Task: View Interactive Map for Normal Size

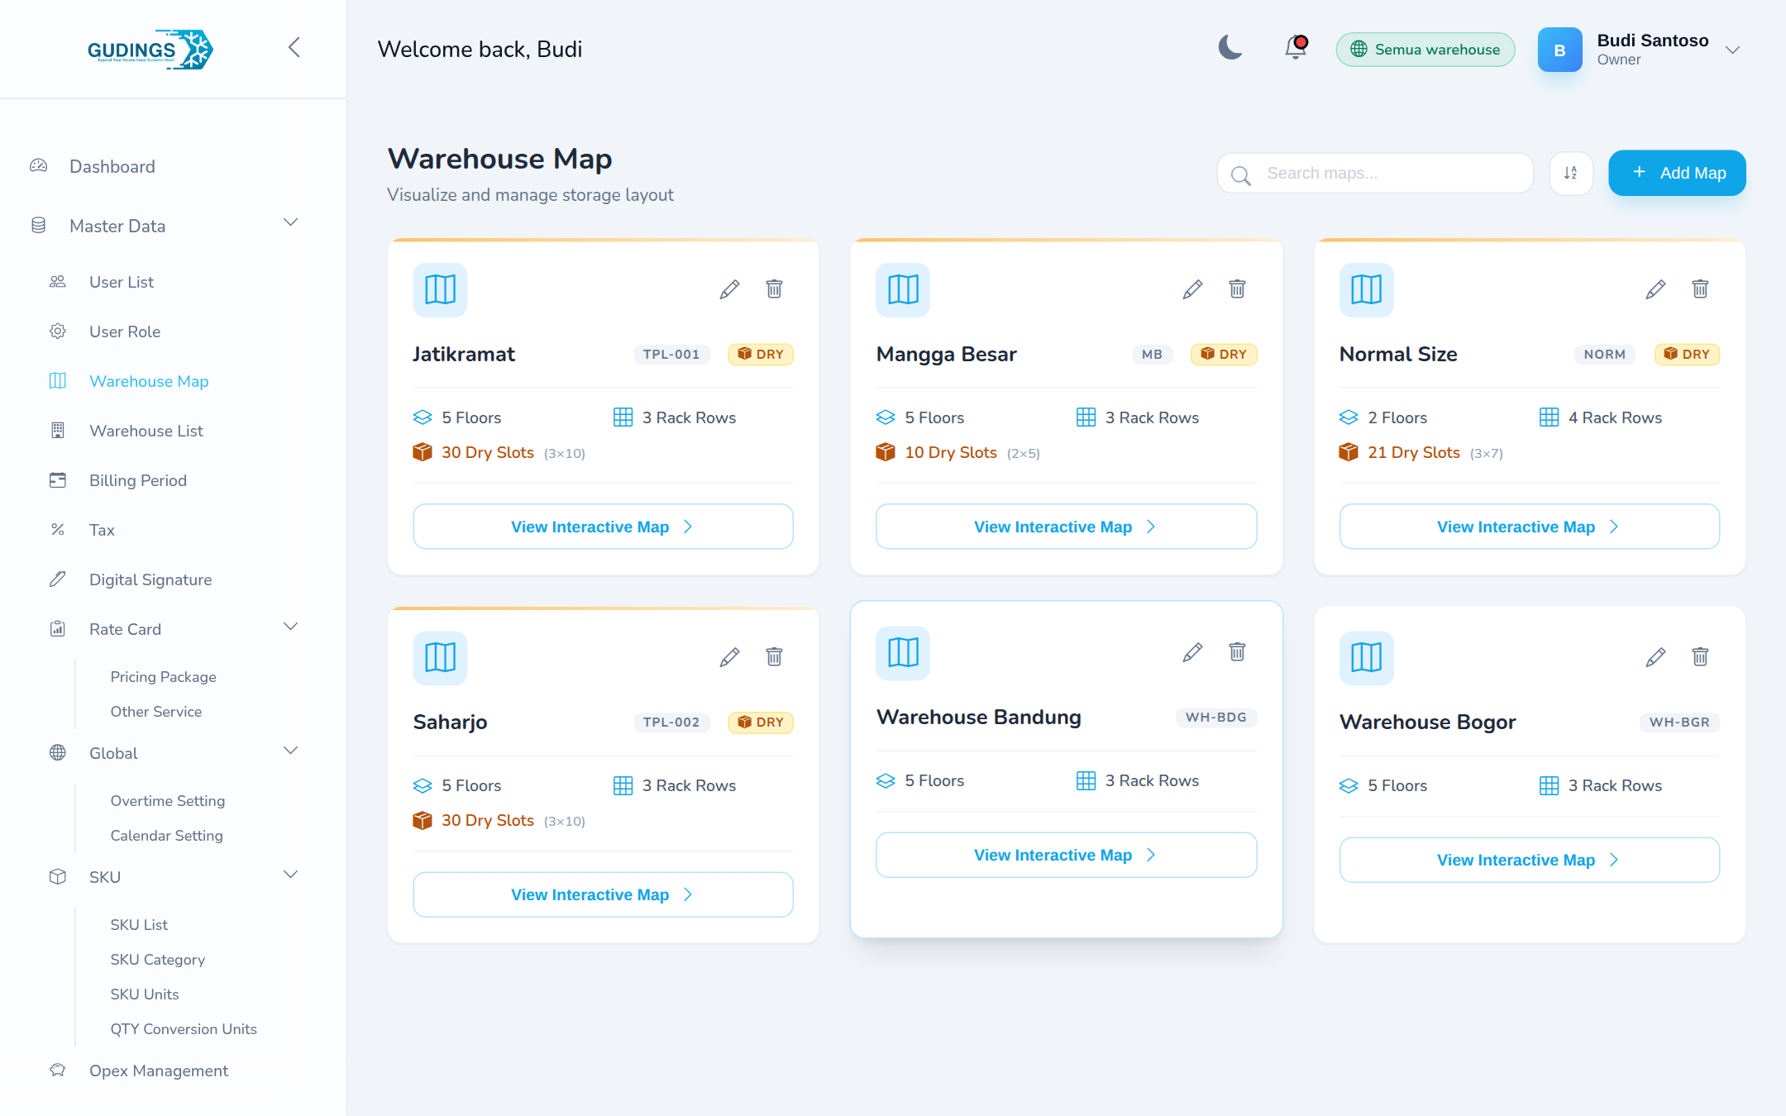Action: coord(1529,527)
